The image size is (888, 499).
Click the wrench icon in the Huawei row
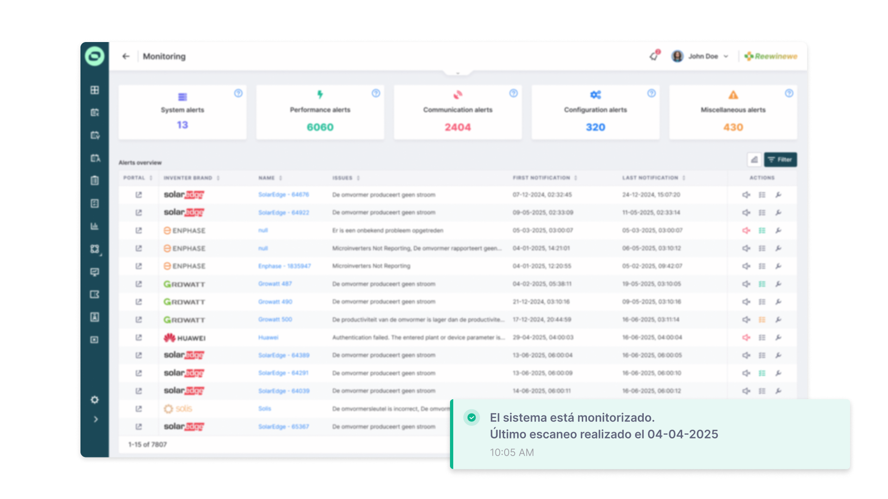(x=778, y=338)
